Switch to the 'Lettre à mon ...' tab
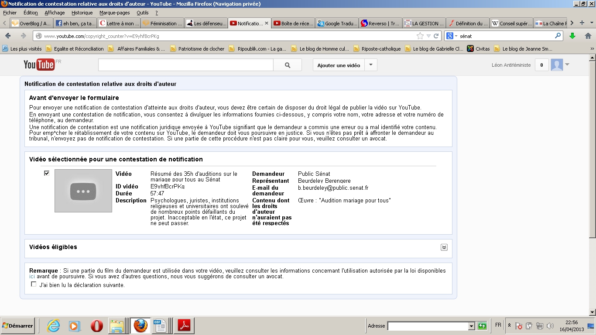 click(x=119, y=23)
